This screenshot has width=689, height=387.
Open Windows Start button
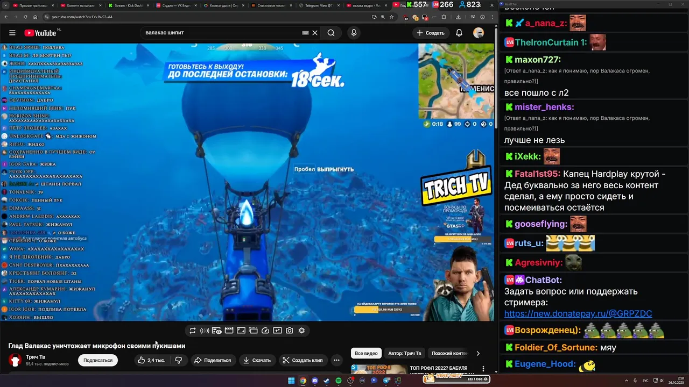(x=291, y=381)
